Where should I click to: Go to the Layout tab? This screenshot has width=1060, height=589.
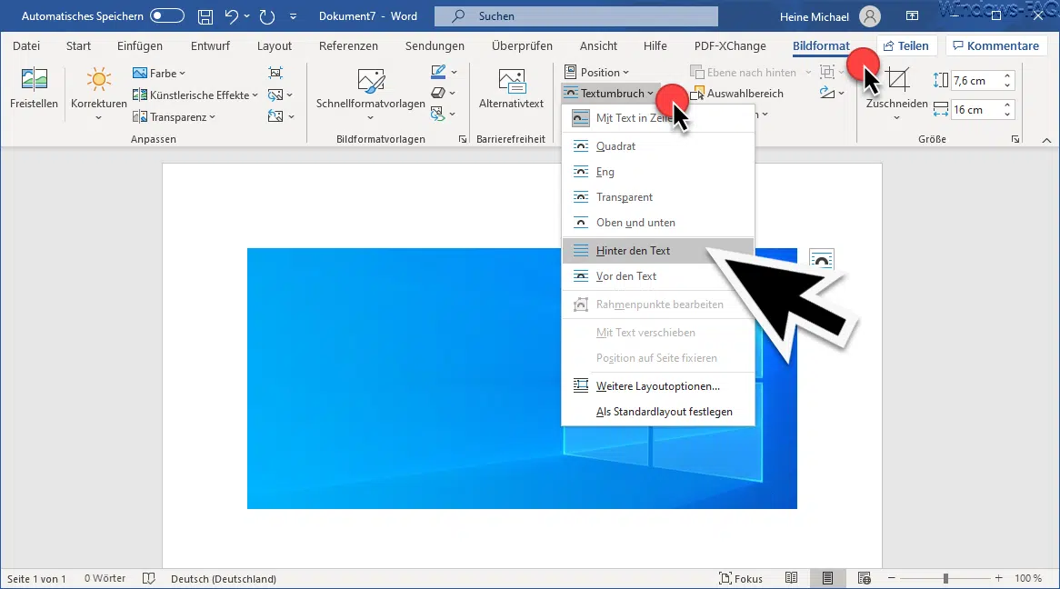(x=275, y=46)
